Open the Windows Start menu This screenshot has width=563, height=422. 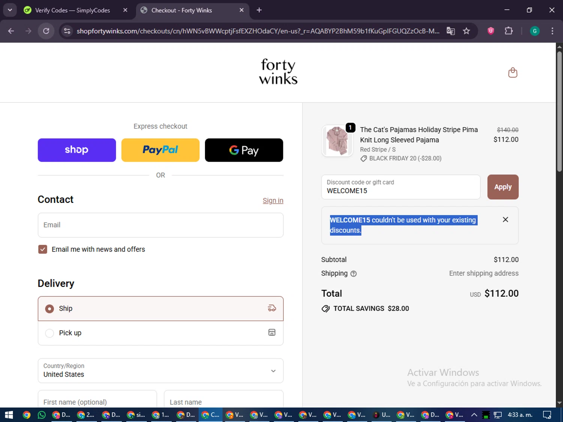click(9, 415)
